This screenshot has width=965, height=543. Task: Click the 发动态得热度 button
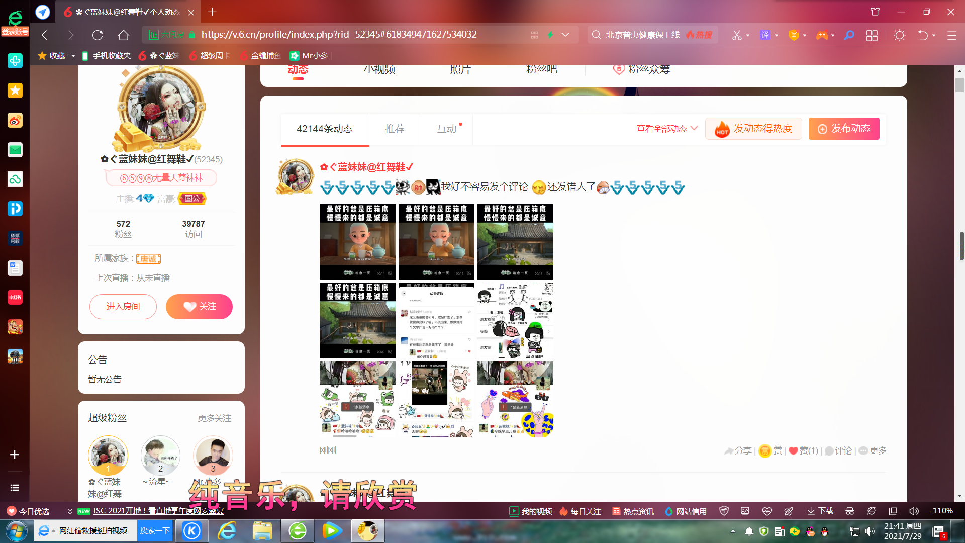click(x=753, y=129)
